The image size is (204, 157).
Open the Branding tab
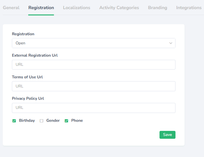(158, 8)
